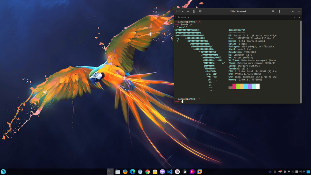Click the terminal prompt cursor line
The width and height of the screenshot is (311, 175).
tap(182, 101)
